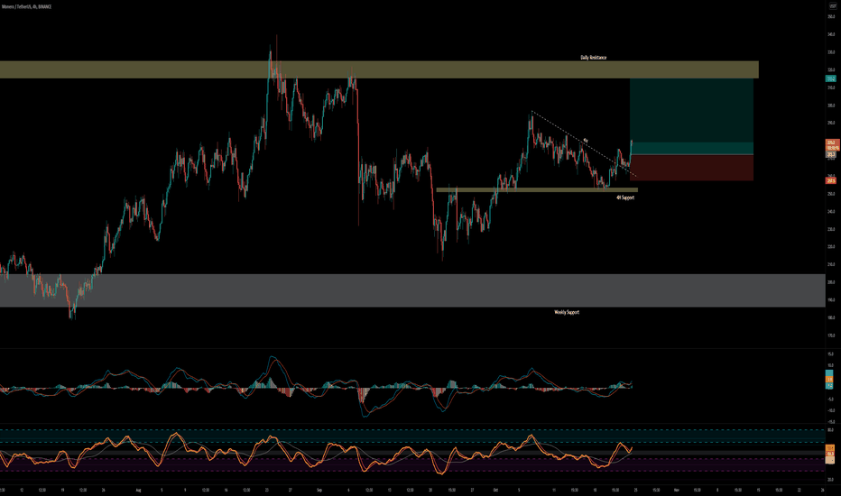Select the 4H Support text label
This screenshot has width=841, height=496.
tap(625, 197)
